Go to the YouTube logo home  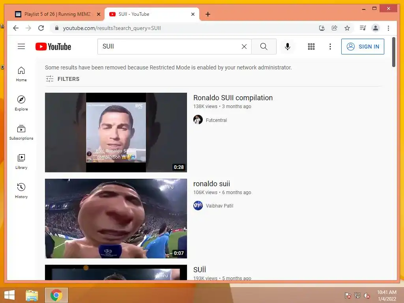pos(53,47)
